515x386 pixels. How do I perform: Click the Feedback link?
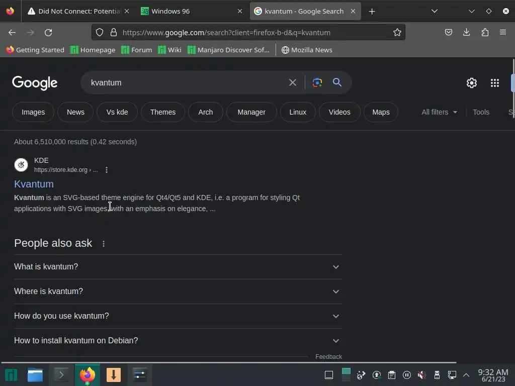tap(328, 357)
